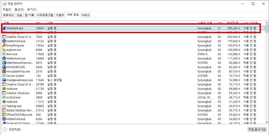269x135 pixels.
Task: Click the OfficeClickToRun.exe Office icon
Action: coord(4,115)
